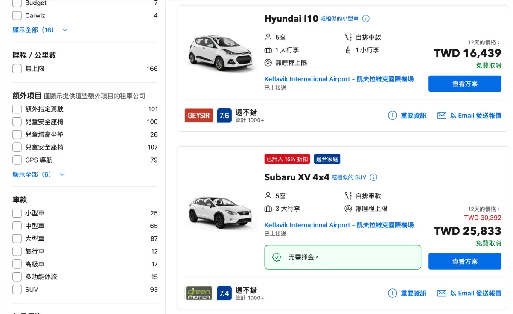Image resolution: width=513 pixels, height=314 pixels.
Task: Click 重要資訊 info icon in Subaru card
Action: pyautogui.click(x=392, y=293)
